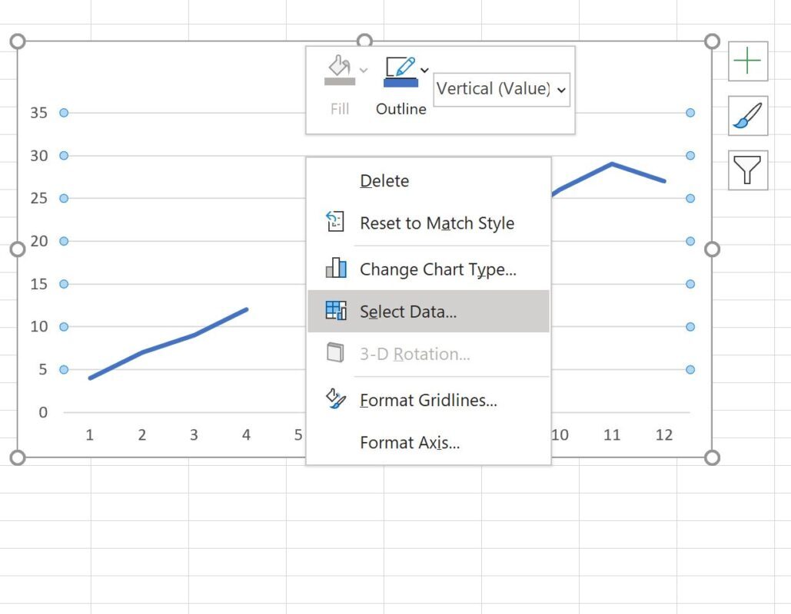Screen dimensions: 791x614
Task: Click the blue line series segment
Action: (168, 343)
